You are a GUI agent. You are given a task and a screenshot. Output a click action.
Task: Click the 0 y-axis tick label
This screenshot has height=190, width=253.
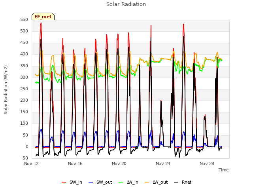click(x=27, y=147)
